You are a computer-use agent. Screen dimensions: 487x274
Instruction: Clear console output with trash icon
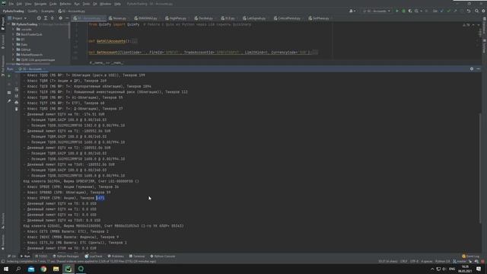tap(17, 109)
